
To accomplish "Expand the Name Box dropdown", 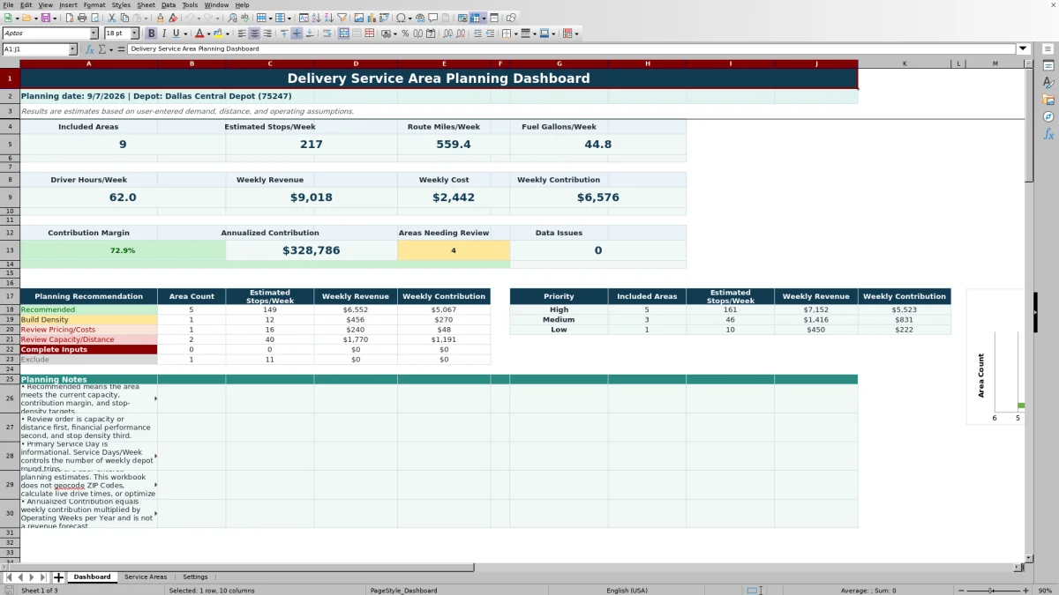I will pos(73,49).
